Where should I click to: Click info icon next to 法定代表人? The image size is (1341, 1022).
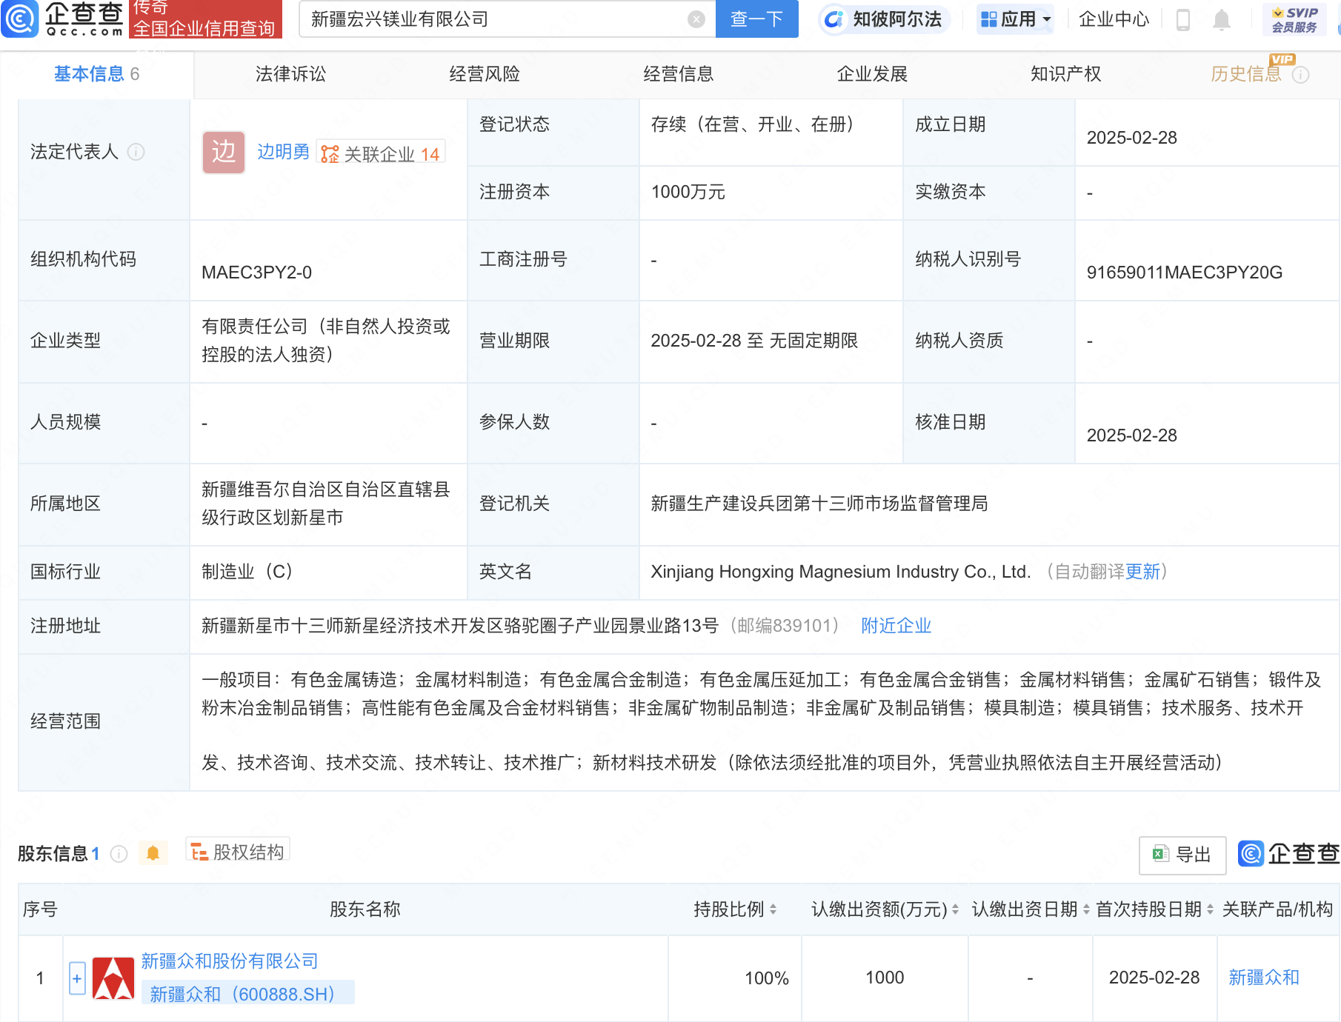click(x=136, y=152)
